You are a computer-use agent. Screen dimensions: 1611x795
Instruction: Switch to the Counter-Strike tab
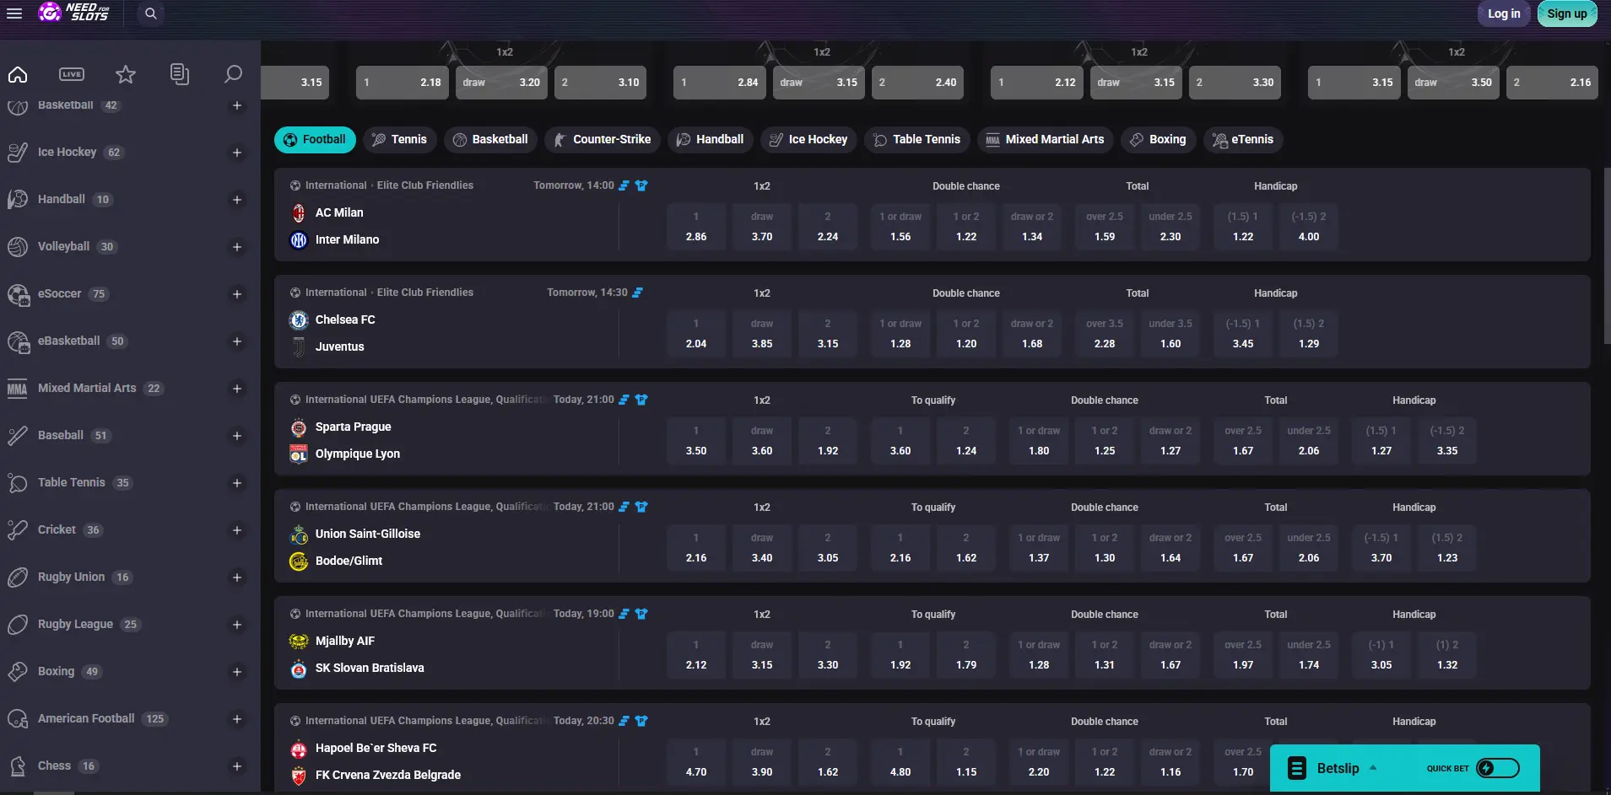pos(603,140)
